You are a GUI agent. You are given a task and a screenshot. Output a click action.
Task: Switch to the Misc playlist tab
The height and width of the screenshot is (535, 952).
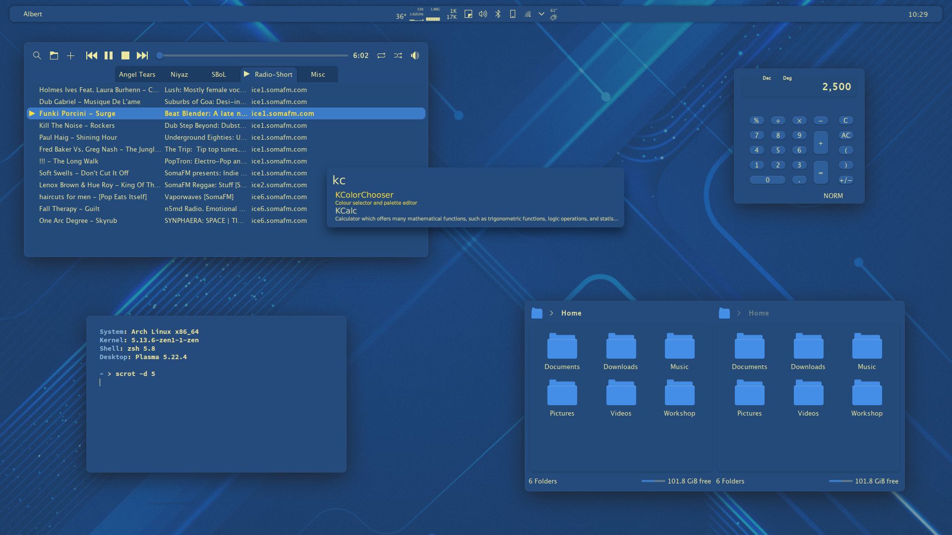[317, 74]
